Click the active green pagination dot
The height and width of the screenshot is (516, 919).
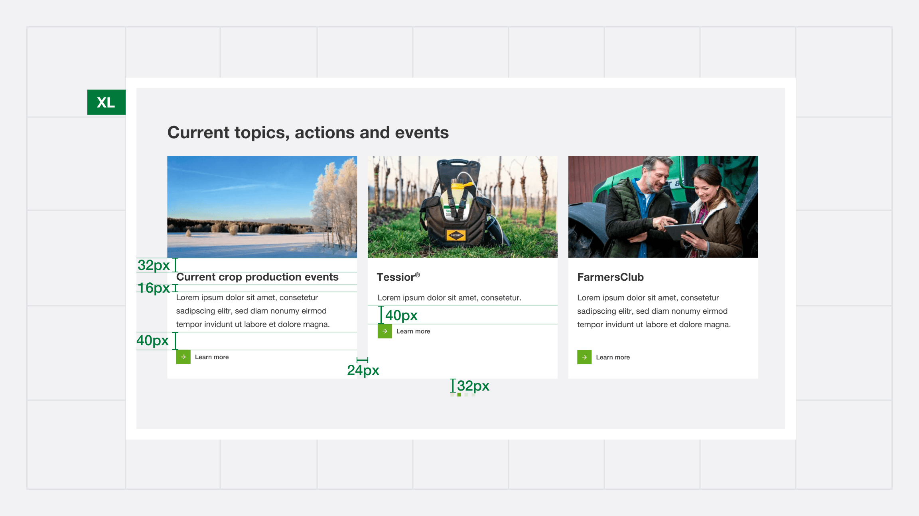(459, 395)
